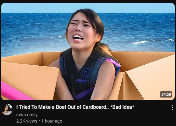Click the white wave foam in the ocean

coord(140,42)
